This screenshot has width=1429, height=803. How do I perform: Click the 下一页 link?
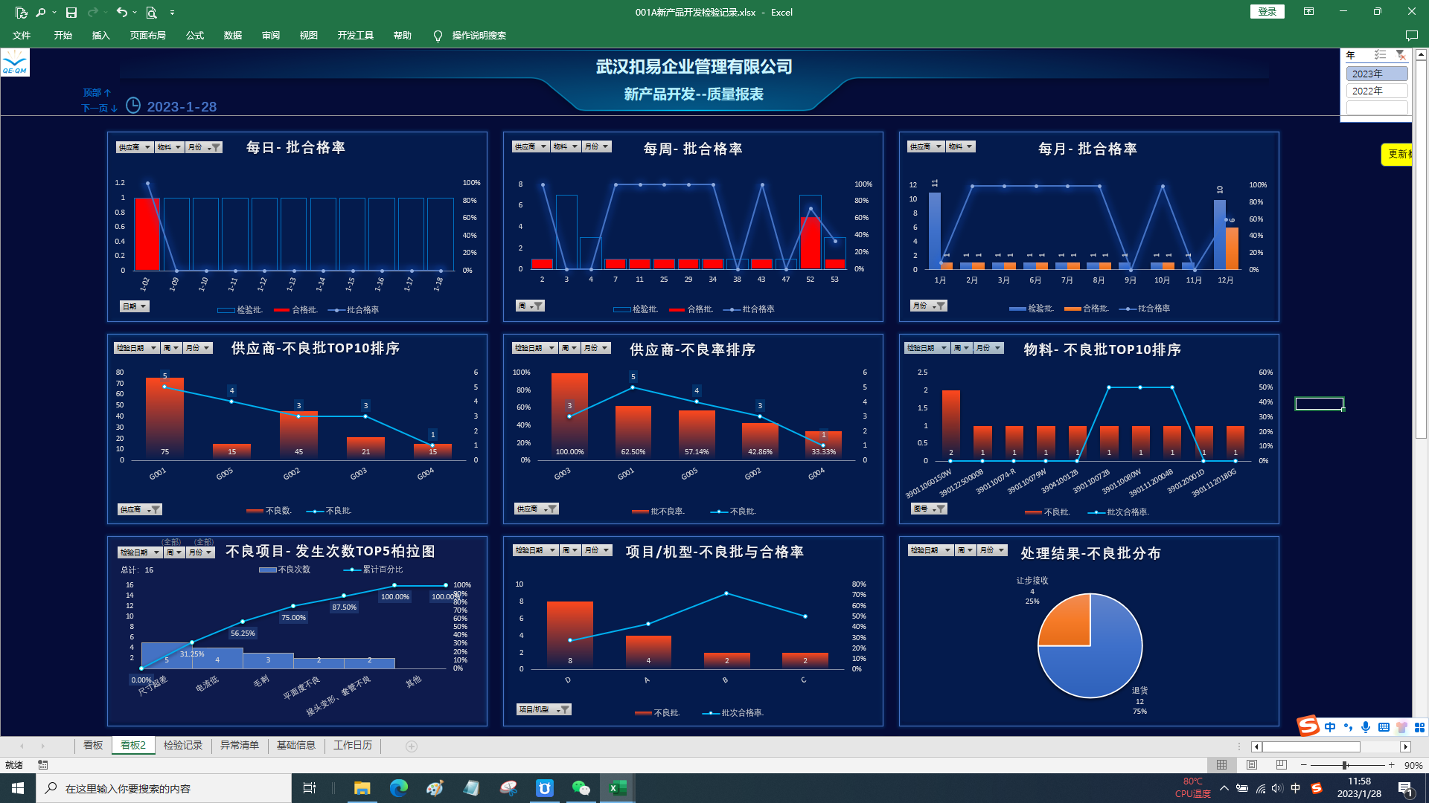tap(99, 109)
